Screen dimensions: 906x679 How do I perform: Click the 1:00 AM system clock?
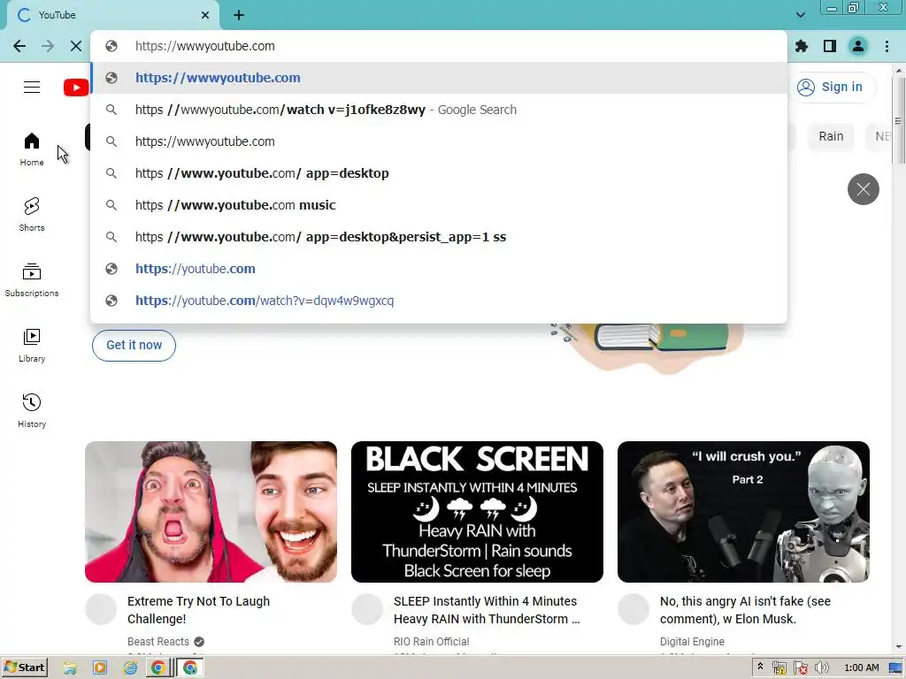862,668
